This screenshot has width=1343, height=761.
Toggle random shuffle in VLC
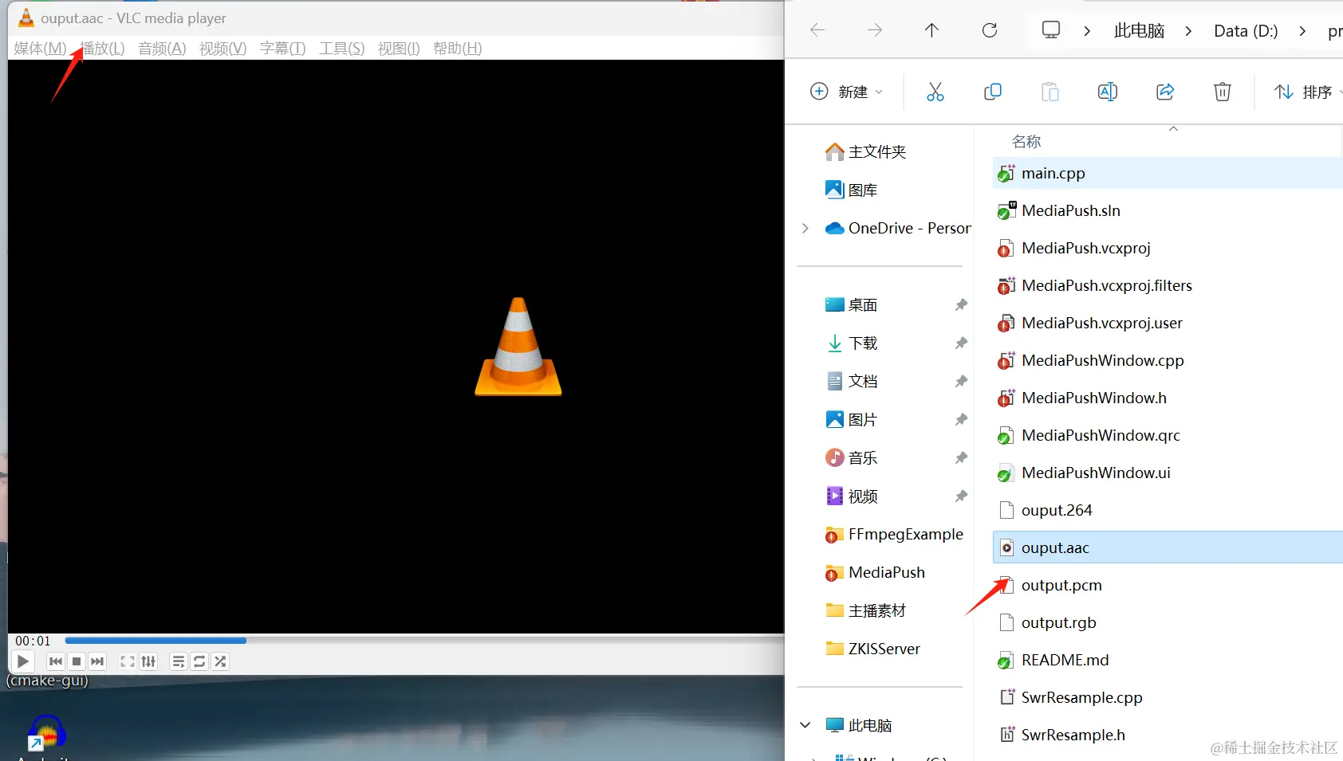pos(221,661)
